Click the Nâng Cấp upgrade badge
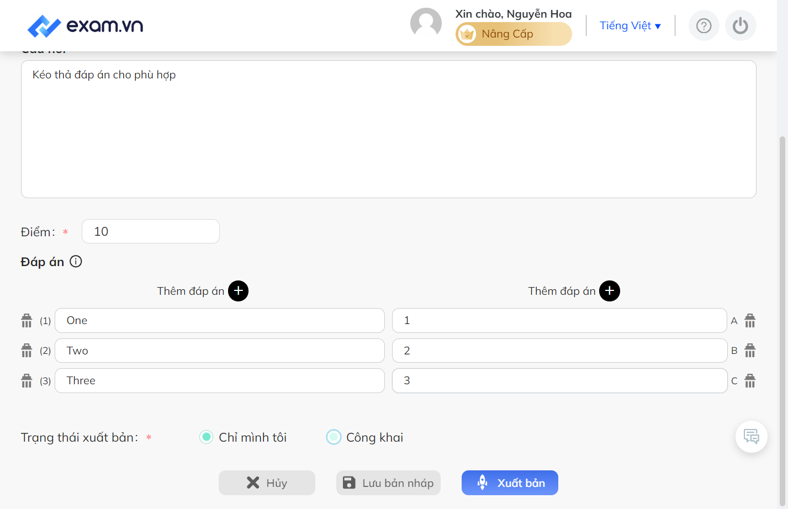 [514, 34]
